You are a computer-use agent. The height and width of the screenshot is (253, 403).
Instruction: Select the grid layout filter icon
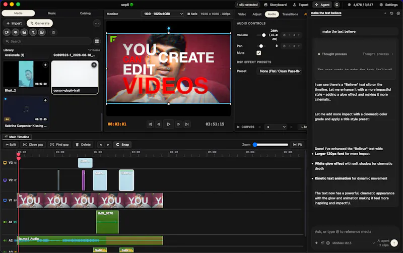point(42,32)
